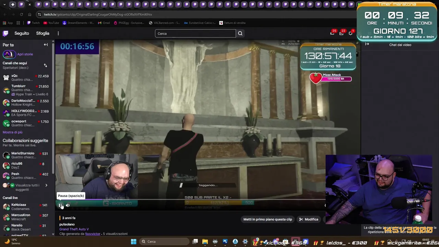Open the PNGEgg bookmark
Viewport: 439px width, 247px height.
tap(129, 23)
